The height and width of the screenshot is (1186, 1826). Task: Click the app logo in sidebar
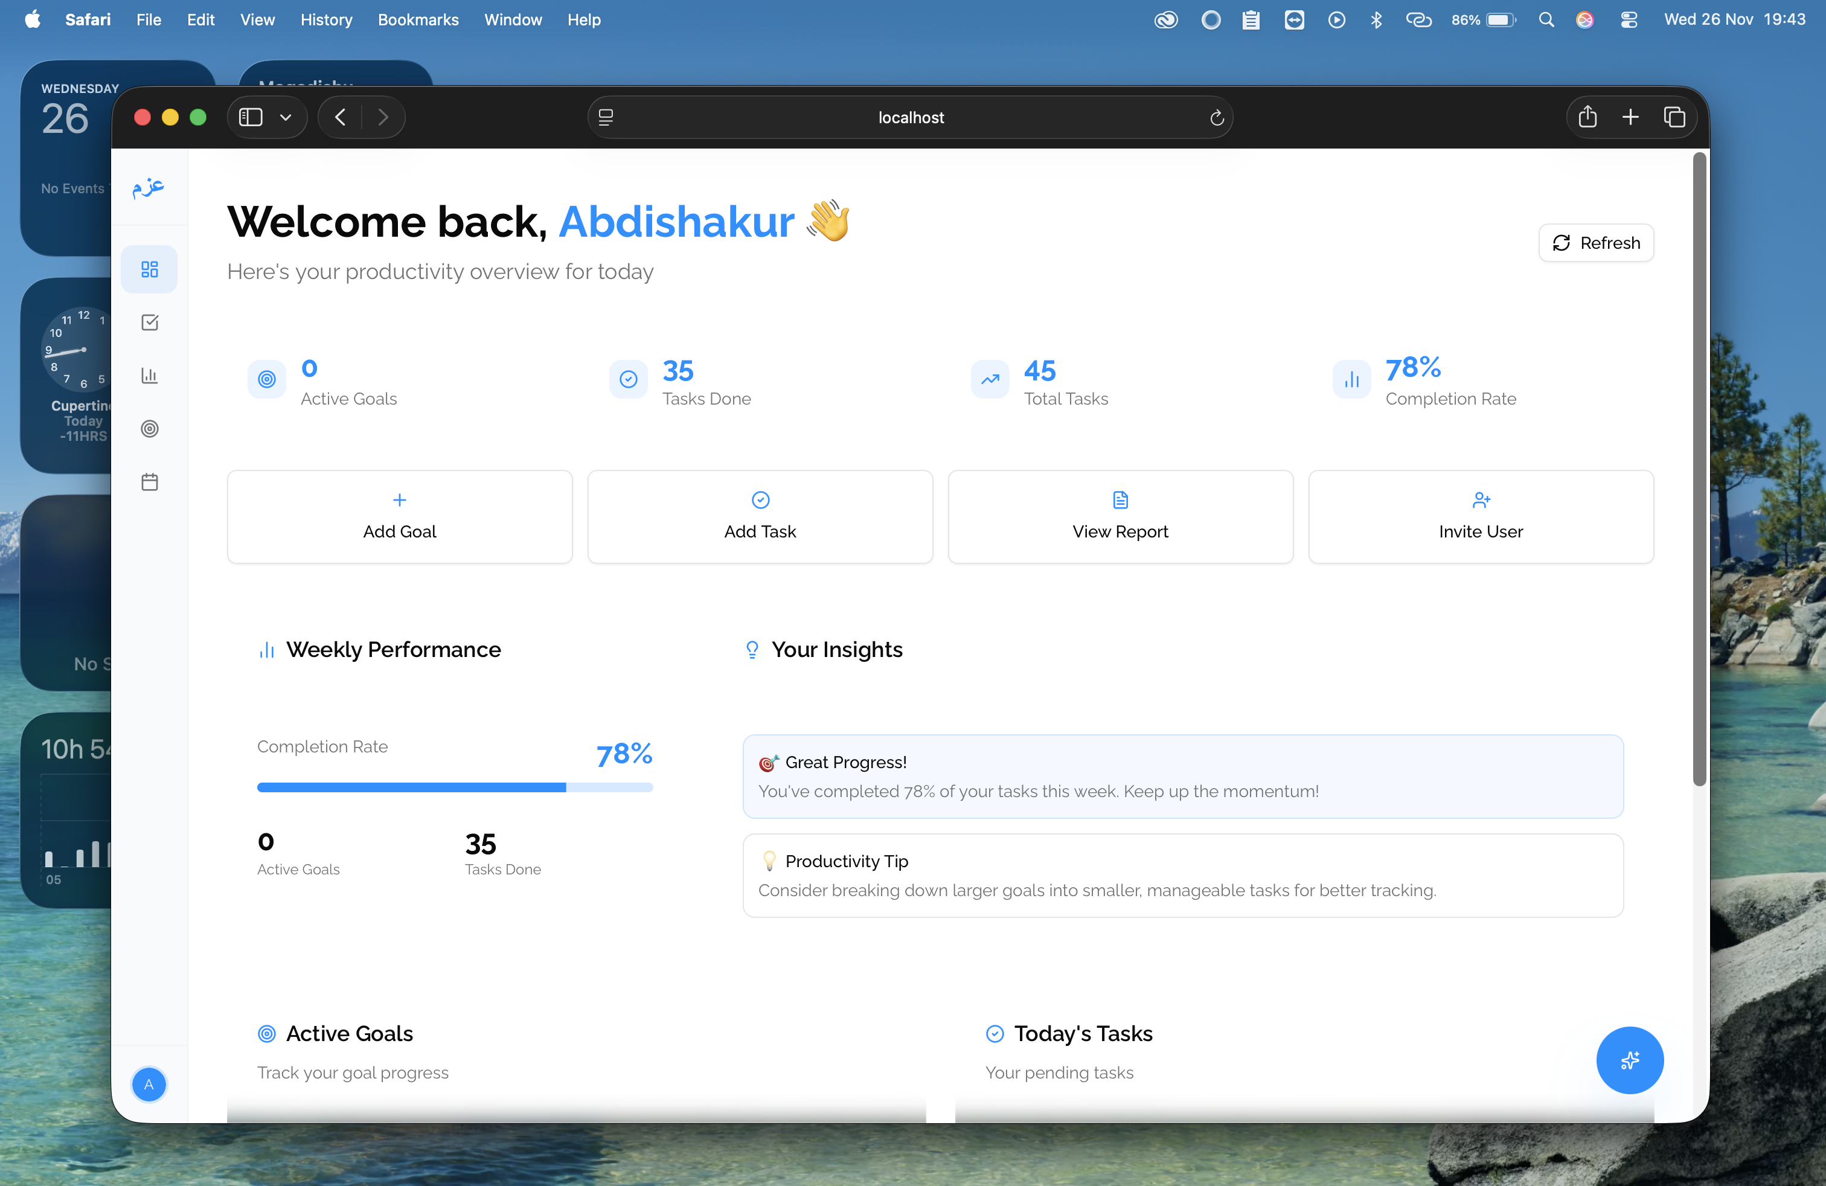148,187
